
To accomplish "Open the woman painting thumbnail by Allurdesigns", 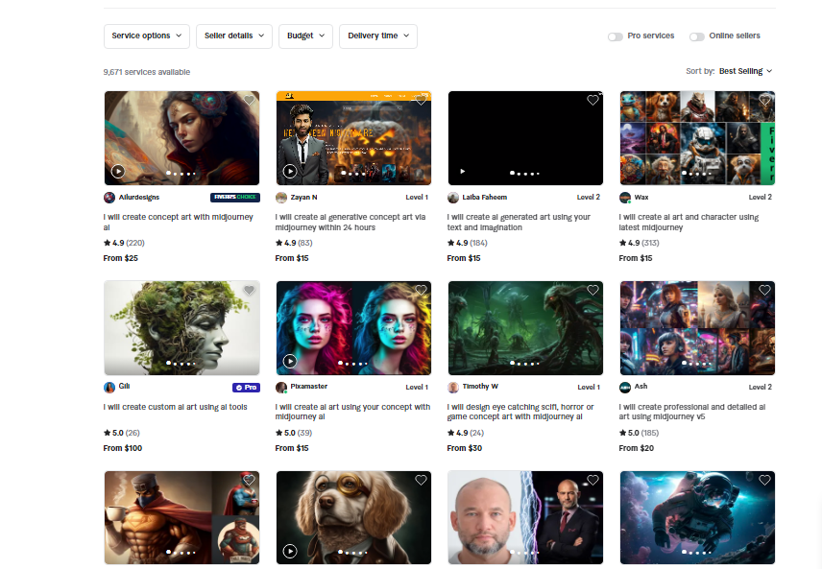I will coord(181,138).
